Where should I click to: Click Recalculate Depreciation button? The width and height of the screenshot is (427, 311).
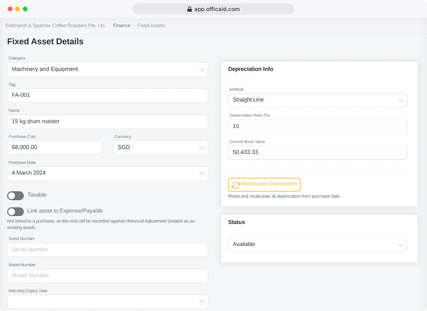click(264, 184)
